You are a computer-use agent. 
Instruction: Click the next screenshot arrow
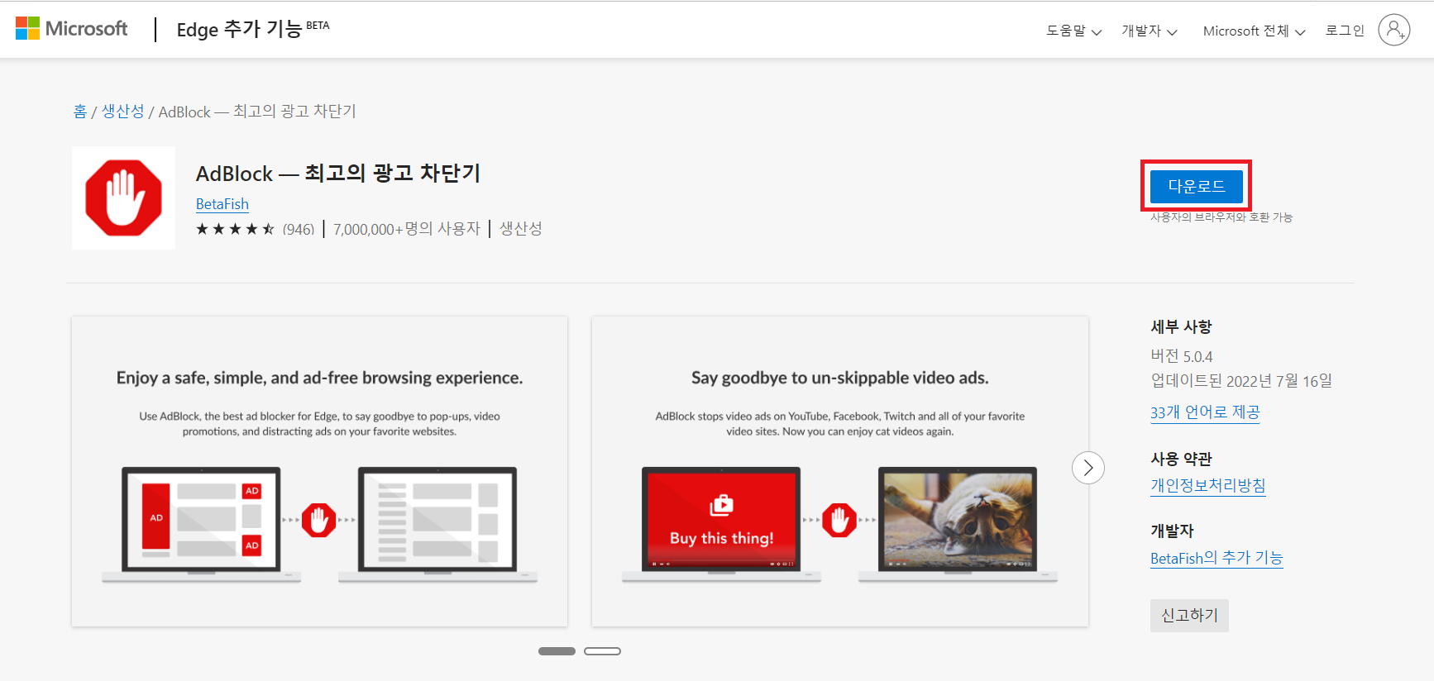pos(1088,468)
